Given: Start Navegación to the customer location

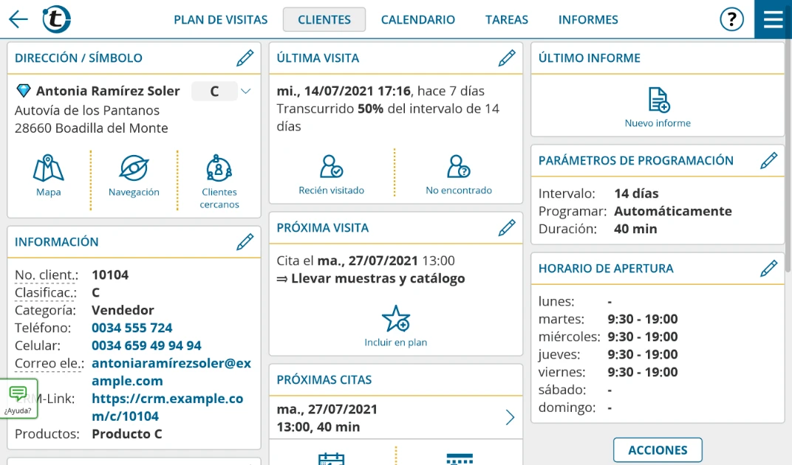Looking at the screenshot, I should [134, 173].
